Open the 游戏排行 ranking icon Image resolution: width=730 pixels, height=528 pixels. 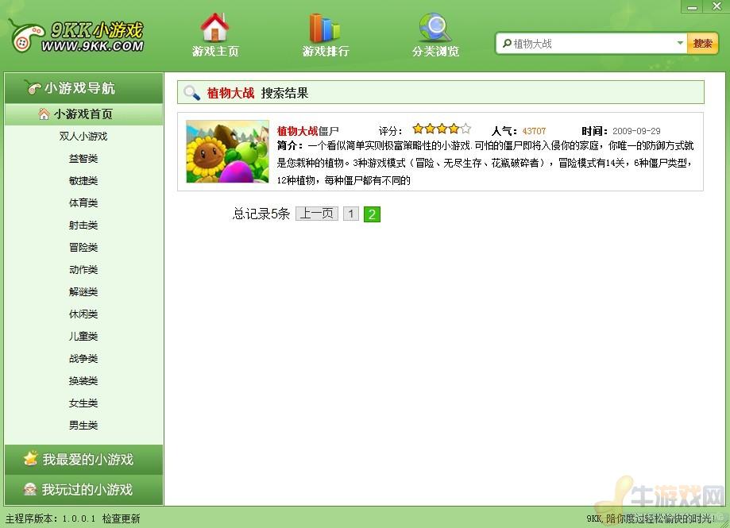coord(325,28)
